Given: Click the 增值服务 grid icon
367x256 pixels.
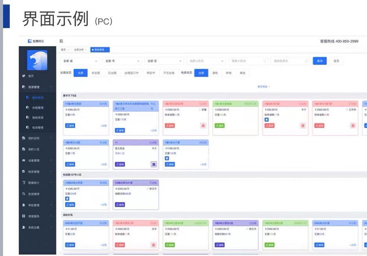Looking at the screenshot, I should click(x=24, y=216).
